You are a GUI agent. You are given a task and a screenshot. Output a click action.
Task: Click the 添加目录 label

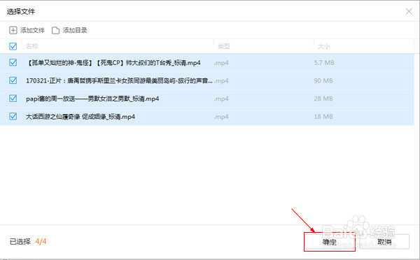click(x=75, y=30)
